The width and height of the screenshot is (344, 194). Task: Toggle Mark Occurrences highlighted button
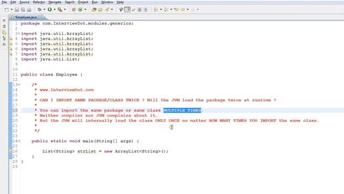[127, 10]
